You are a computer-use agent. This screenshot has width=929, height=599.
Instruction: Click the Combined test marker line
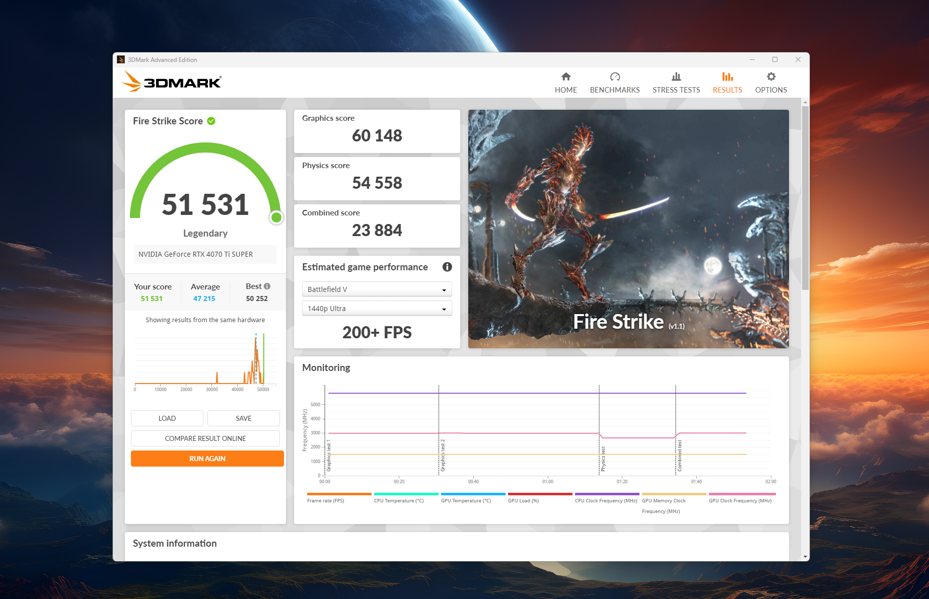point(676,430)
